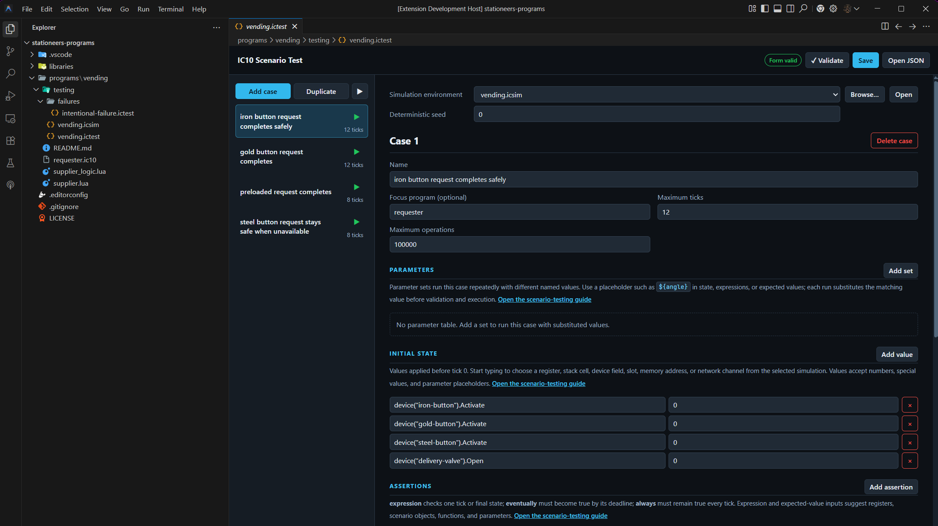Screen dimensions: 938x526
Task: Open the Run and Debug view
Action: click(10, 96)
